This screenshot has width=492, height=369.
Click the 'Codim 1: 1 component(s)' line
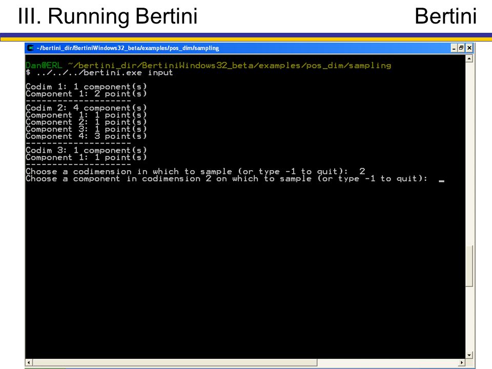pyautogui.click(x=86, y=87)
